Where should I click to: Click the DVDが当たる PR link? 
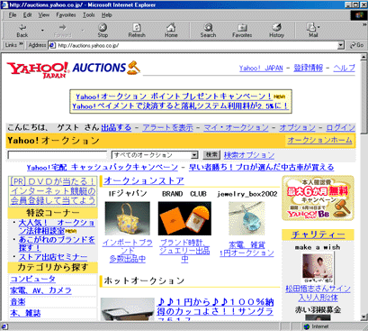point(53,191)
